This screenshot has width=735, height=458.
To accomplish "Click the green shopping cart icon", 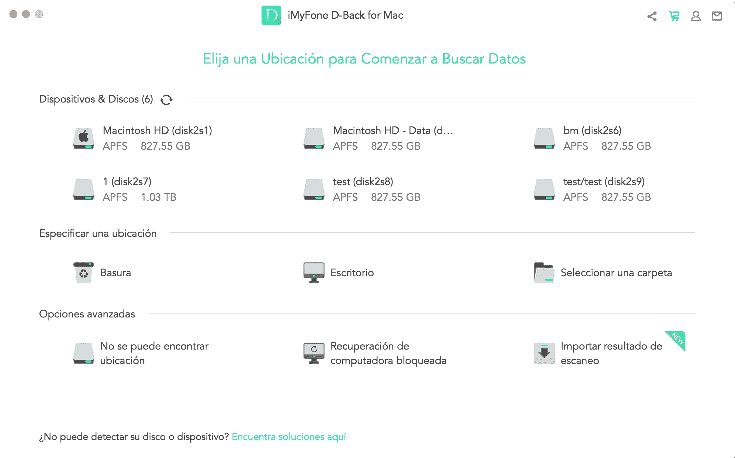I will [x=674, y=16].
